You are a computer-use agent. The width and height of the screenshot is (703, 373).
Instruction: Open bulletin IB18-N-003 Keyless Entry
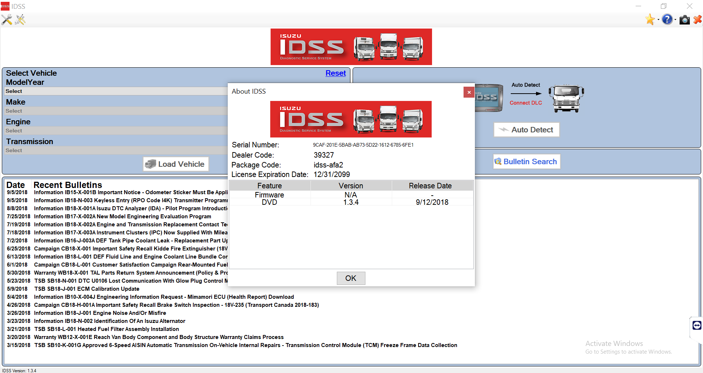coord(131,200)
